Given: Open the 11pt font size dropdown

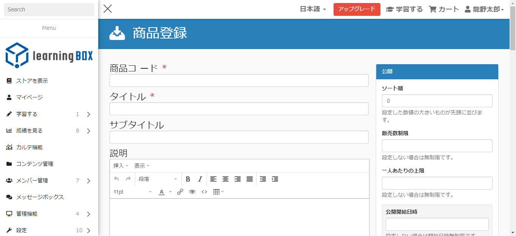Looking at the screenshot, I should pyautogui.click(x=132, y=192).
